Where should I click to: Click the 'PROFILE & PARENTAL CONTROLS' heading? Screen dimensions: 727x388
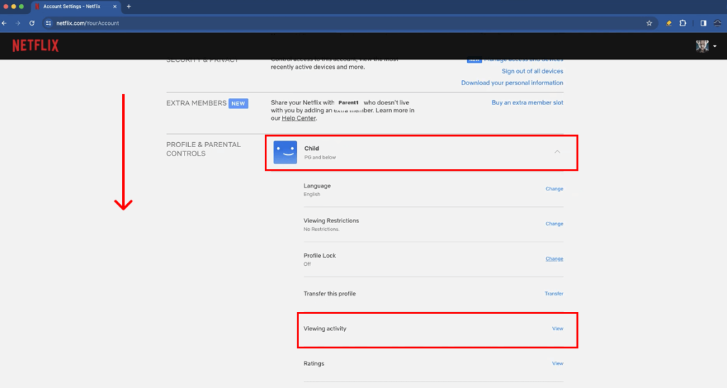[x=204, y=149]
